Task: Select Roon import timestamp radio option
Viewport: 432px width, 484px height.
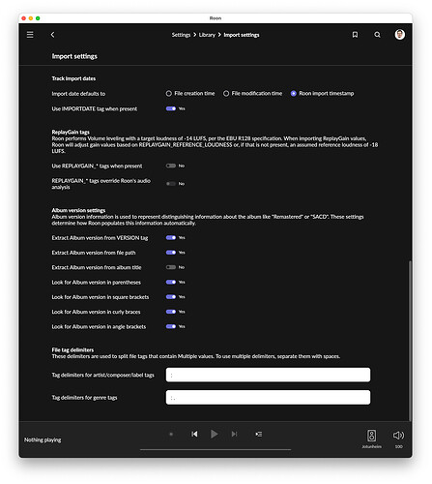Action: [322, 93]
